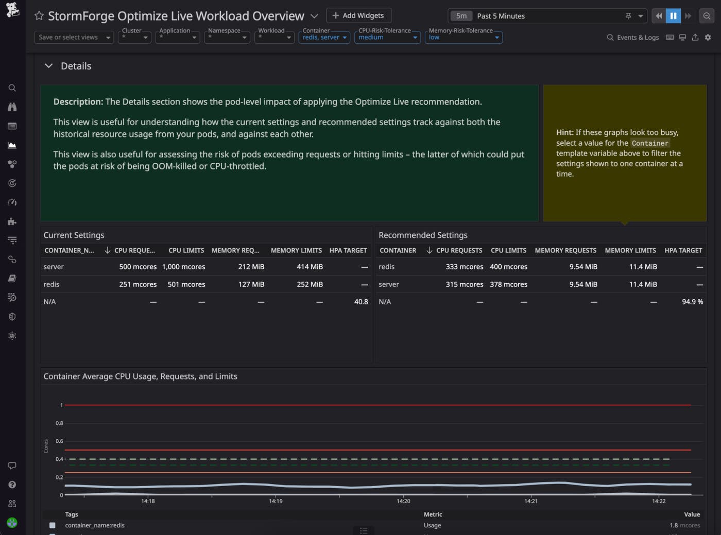Star the dashboard as a favorite
Image resolution: width=721 pixels, height=535 pixels.
[x=39, y=16]
